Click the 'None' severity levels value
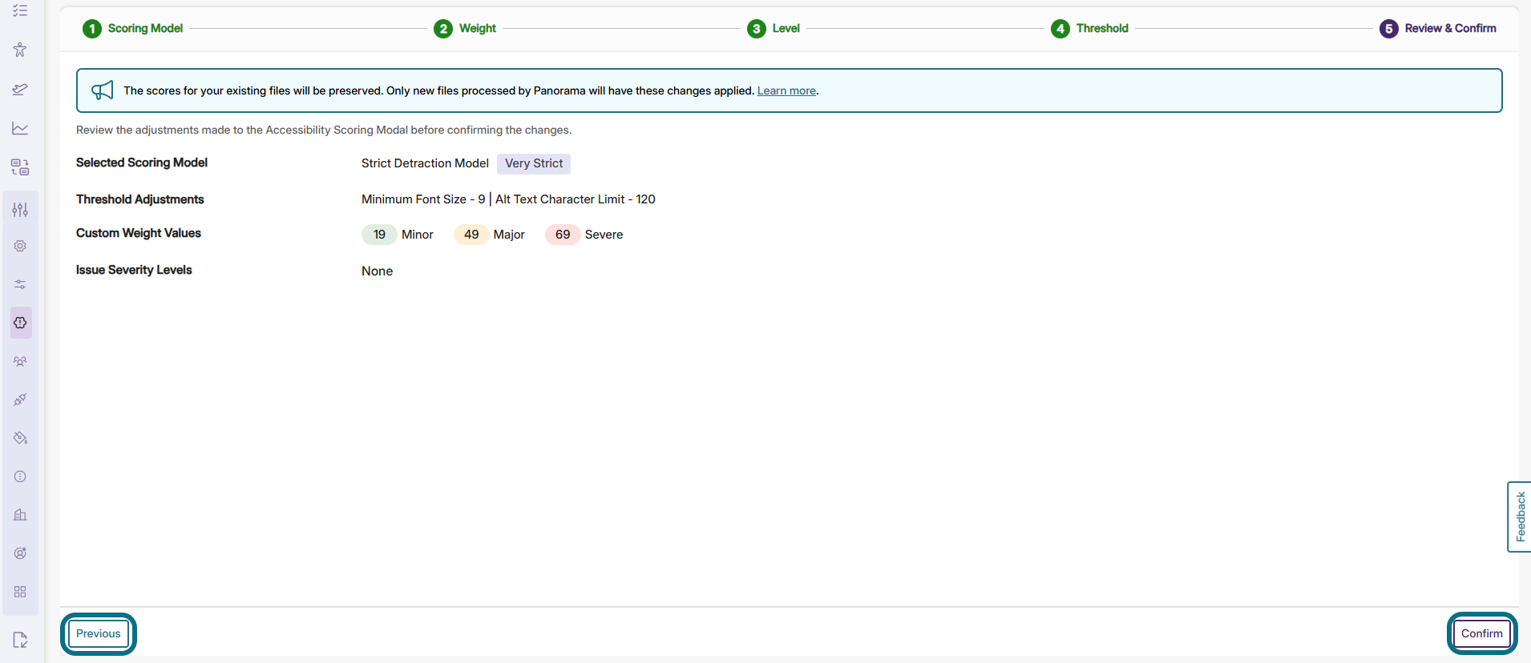 (x=377, y=271)
